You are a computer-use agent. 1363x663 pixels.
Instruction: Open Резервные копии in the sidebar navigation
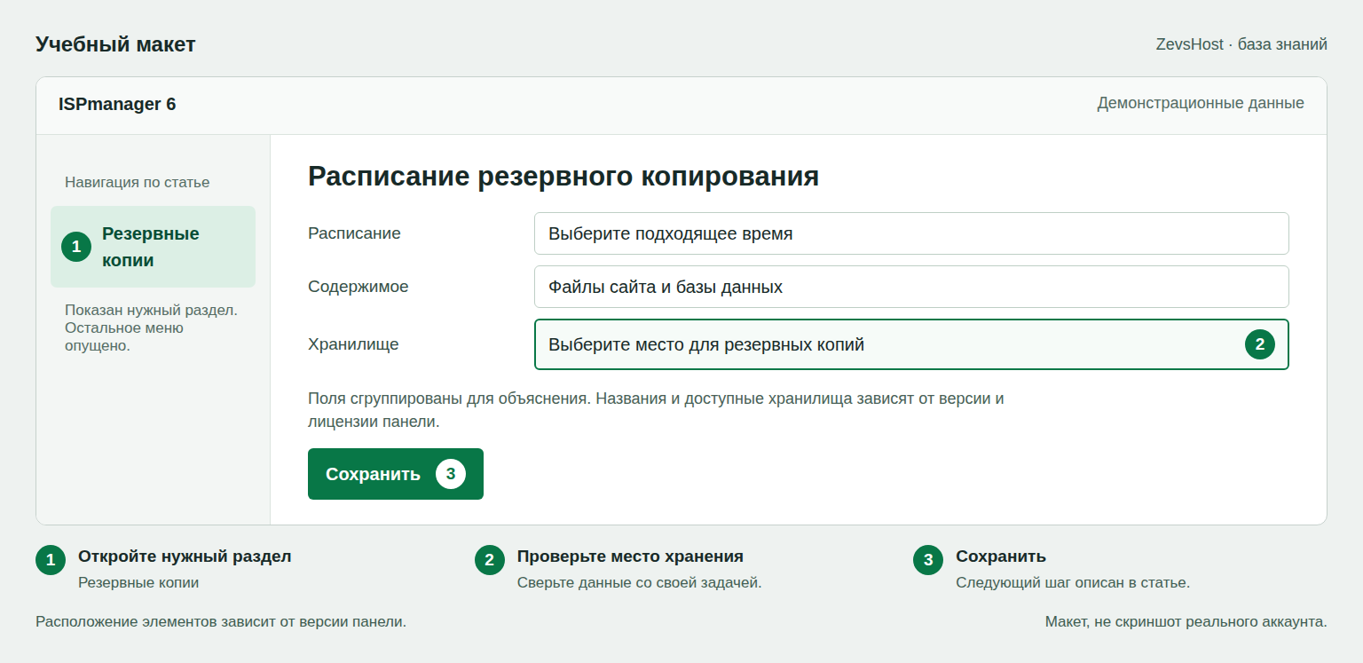153,247
